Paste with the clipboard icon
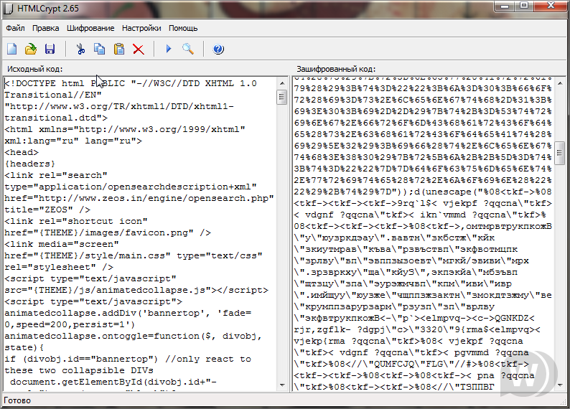This screenshot has height=409, width=570. [x=119, y=49]
